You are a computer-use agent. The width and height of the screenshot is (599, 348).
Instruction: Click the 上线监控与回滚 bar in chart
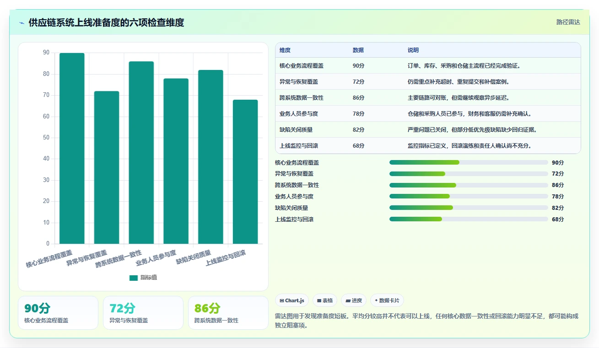click(245, 171)
